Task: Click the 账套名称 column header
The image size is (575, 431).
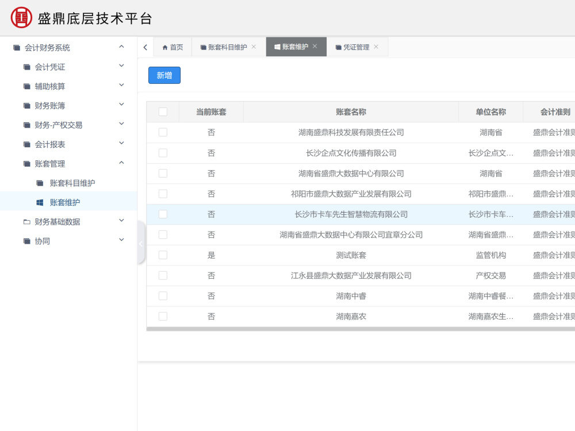Action: 351,112
